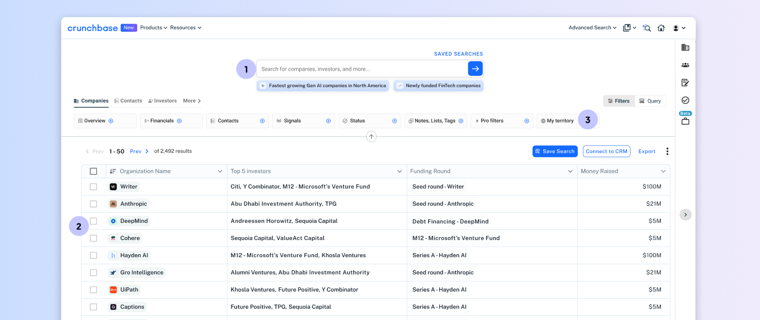The width and height of the screenshot is (760, 320).
Task: Pick the Fastest growing Gen AI companies suggestion
Action: (x=323, y=85)
